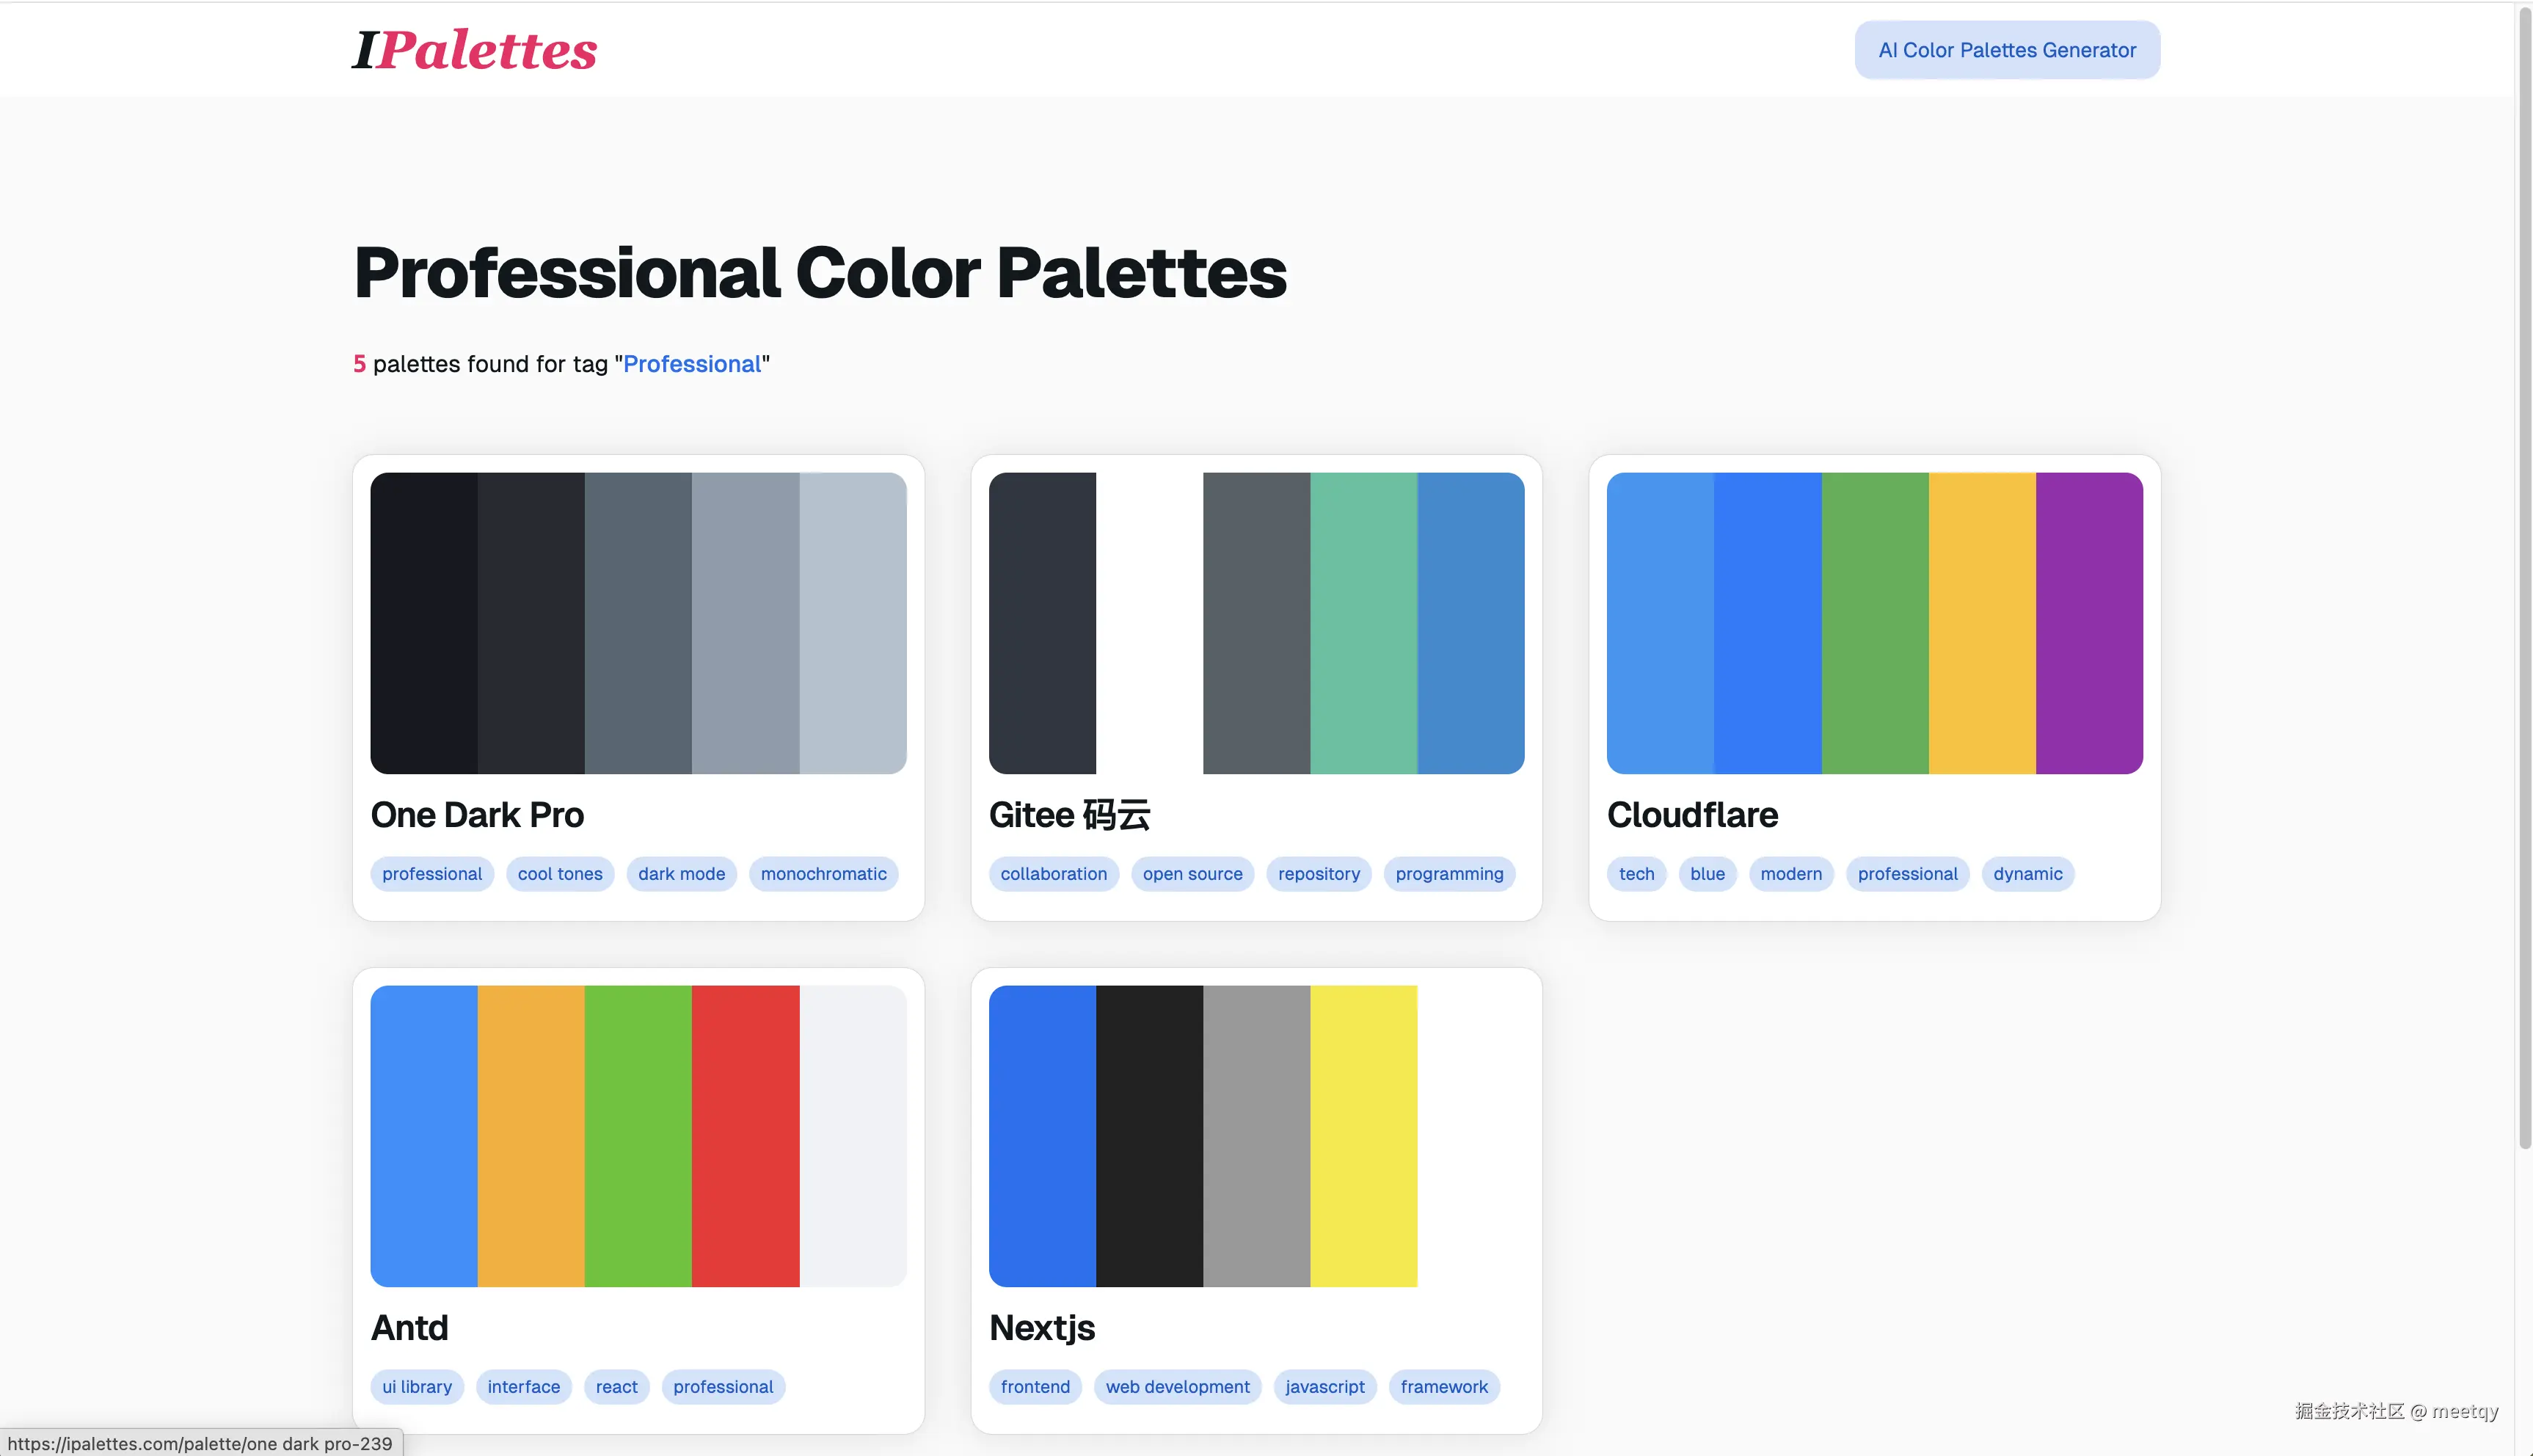Click the IPalettes logo
This screenshot has height=1456, width=2533.
474,50
